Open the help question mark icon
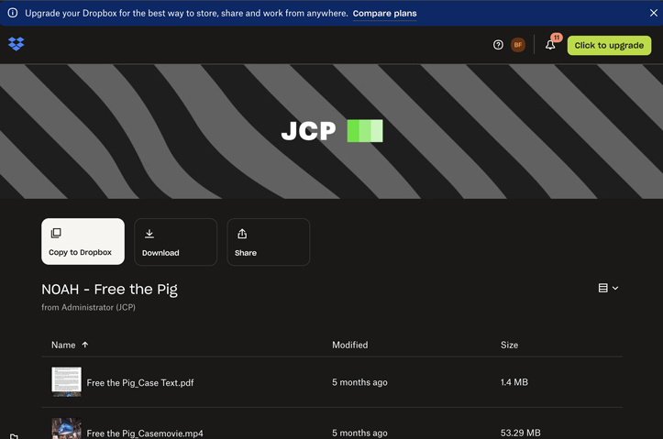The width and height of the screenshot is (663, 439). point(498,45)
